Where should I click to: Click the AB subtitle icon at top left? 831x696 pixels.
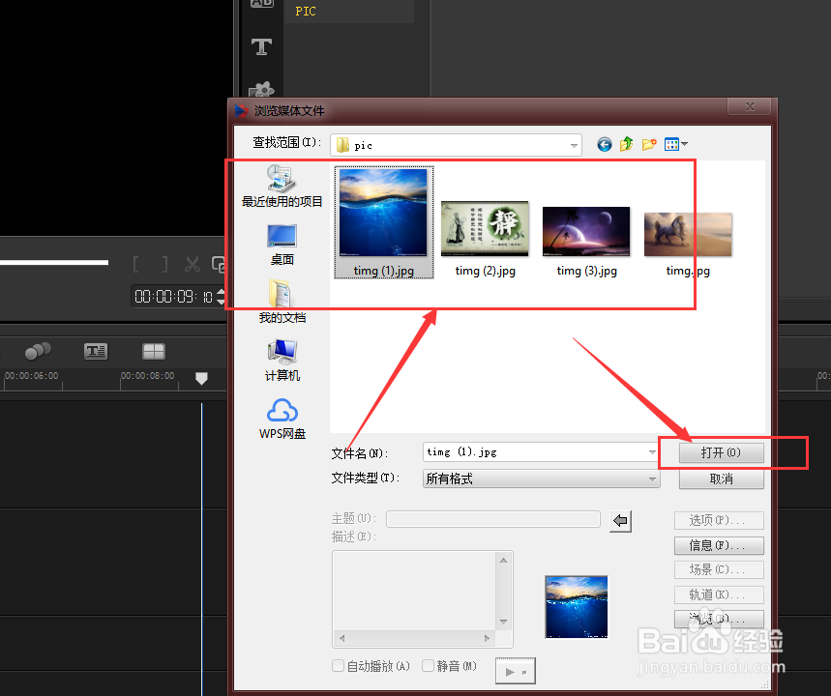pyautogui.click(x=260, y=3)
